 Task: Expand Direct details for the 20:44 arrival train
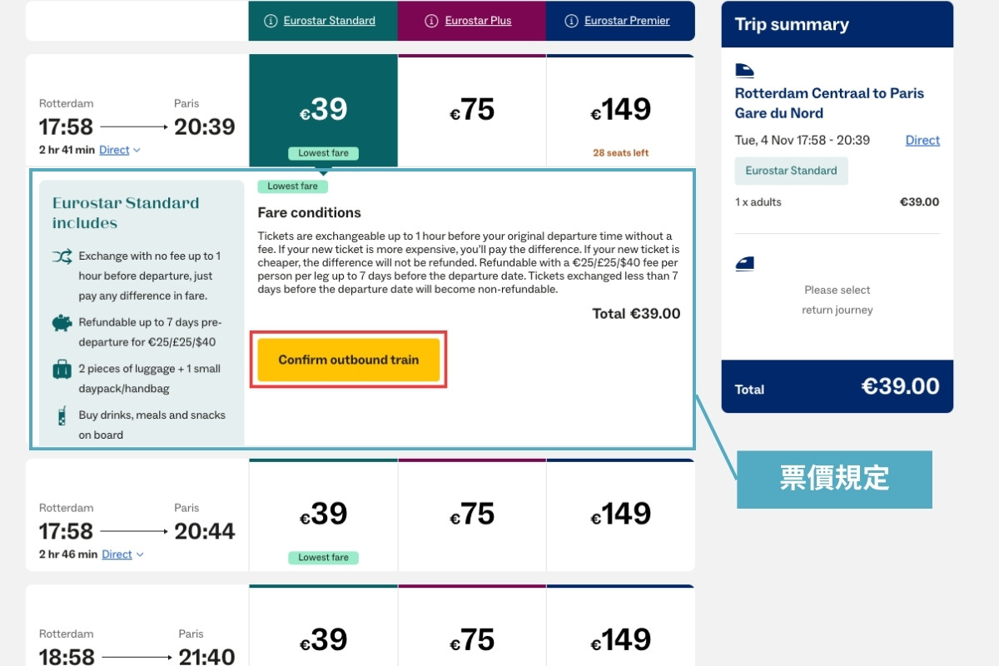pos(122,554)
